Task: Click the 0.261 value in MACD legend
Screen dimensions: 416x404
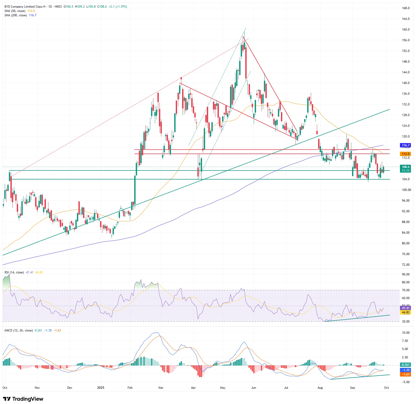Action: point(38,330)
